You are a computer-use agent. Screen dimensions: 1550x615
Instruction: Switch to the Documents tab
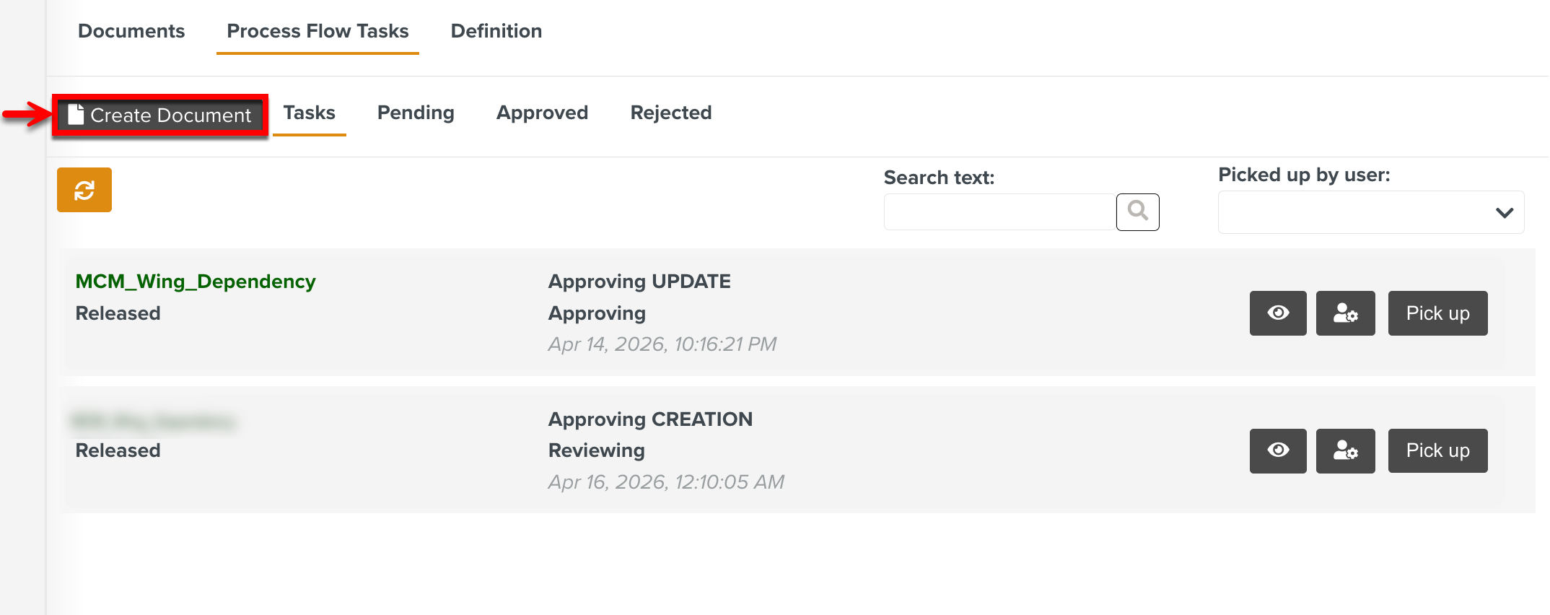tap(131, 31)
